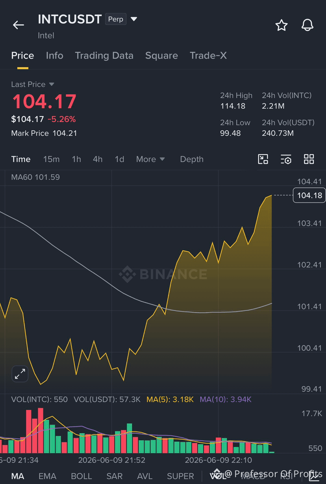Expand chart to fullscreen arrows icon
This screenshot has height=484, width=326.
click(20, 374)
